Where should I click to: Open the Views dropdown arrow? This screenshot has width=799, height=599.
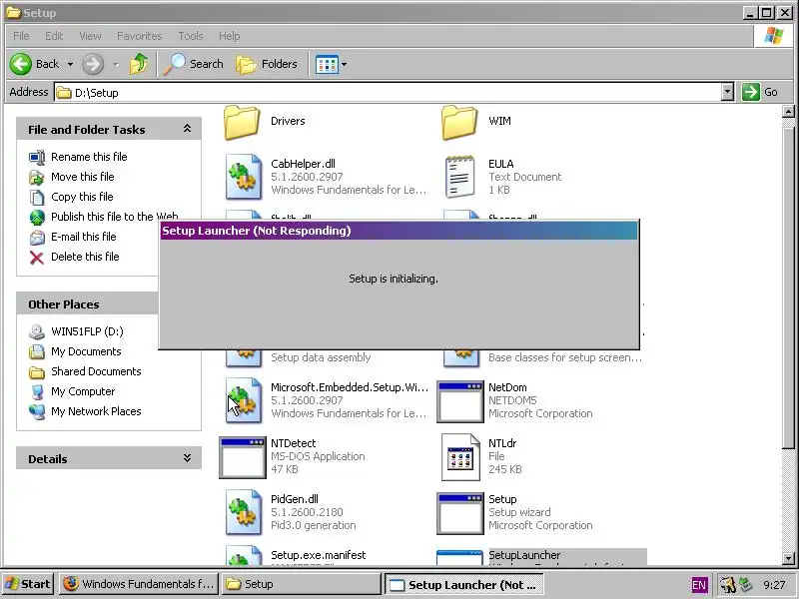pyautogui.click(x=344, y=64)
